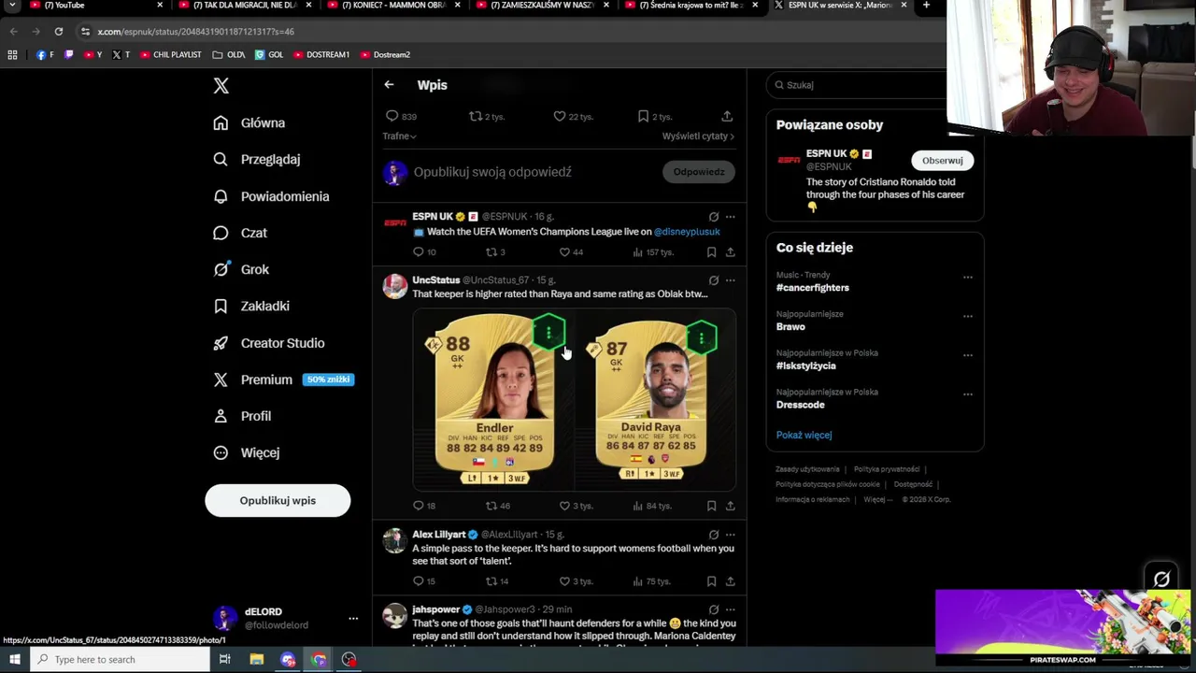View ESPN UK reply analytics 157 tys.

pos(653,252)
